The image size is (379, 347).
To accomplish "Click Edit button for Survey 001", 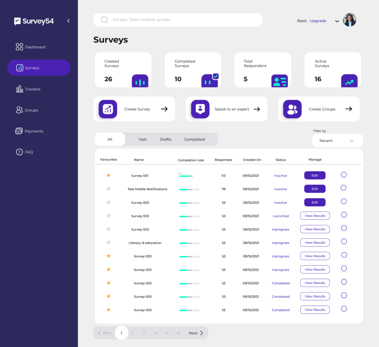I will coord(315,176).
